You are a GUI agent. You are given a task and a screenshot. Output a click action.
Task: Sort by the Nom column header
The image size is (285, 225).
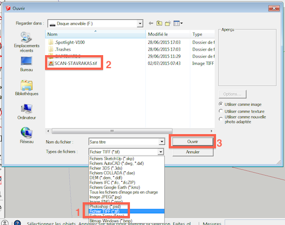click(95, 34)
